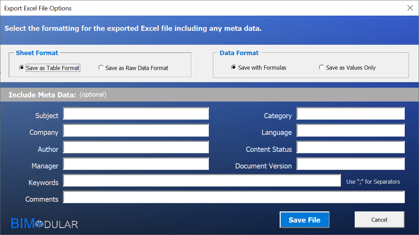Click the Include Meta Data header bar
Viewport: 419px width, 235px height.
(x=208, y=95)
